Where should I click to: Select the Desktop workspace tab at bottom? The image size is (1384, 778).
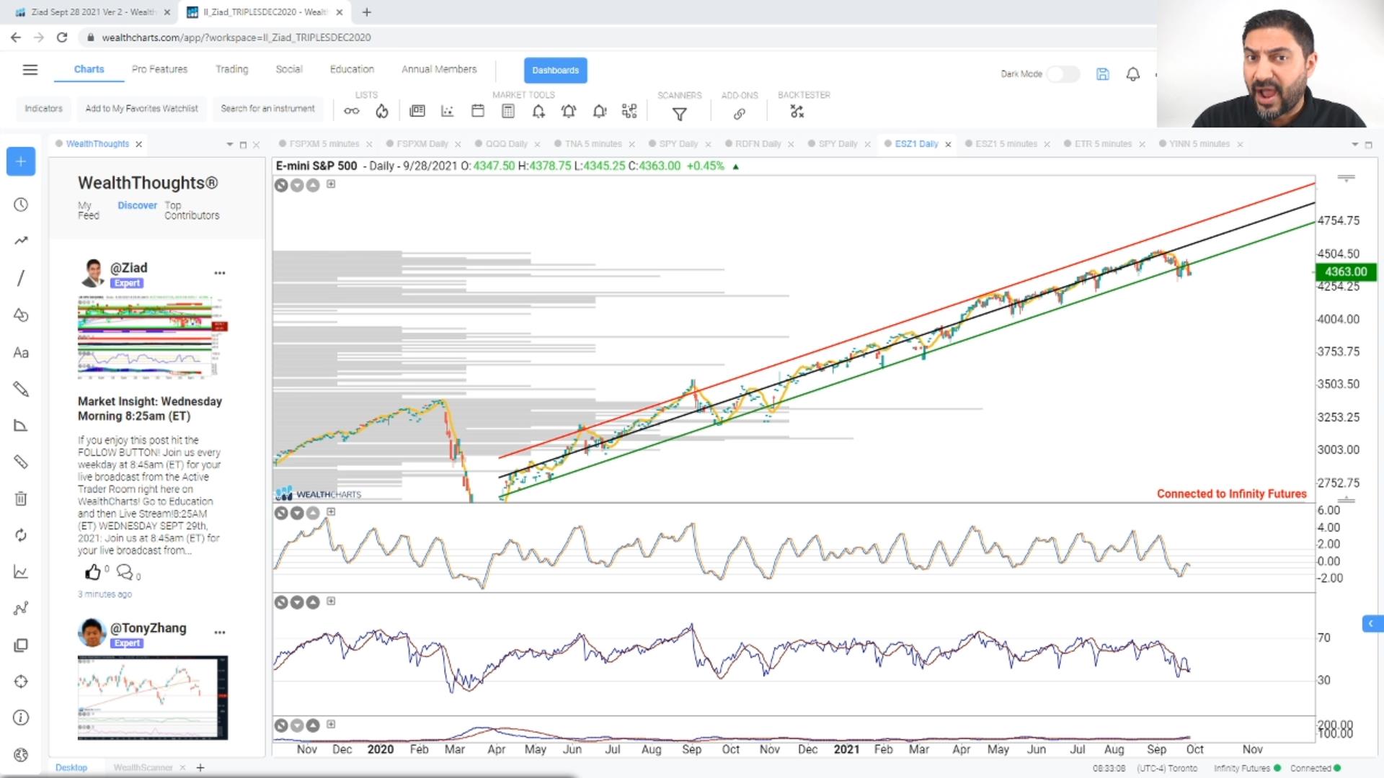click(x=71, y=767)
